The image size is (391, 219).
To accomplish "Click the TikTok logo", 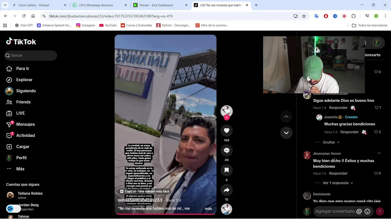I will pyautogui.click(x=21, y=41).
